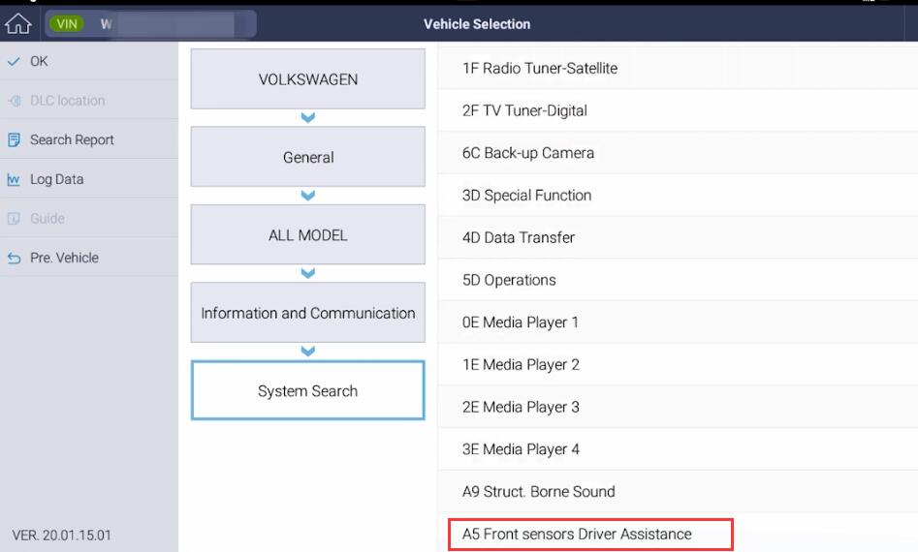Open Guide in the sidebar
The width and height of the screenshot is (918, 552).
(x=89, y=219)
